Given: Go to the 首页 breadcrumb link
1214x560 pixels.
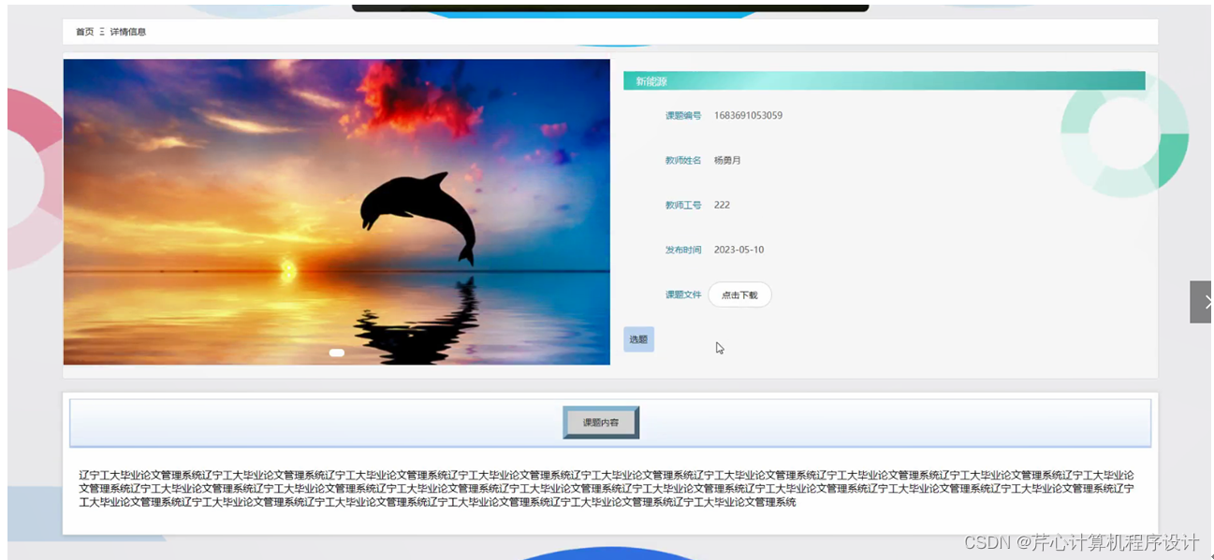Looking at the screenshot, I should click(84, 32).
